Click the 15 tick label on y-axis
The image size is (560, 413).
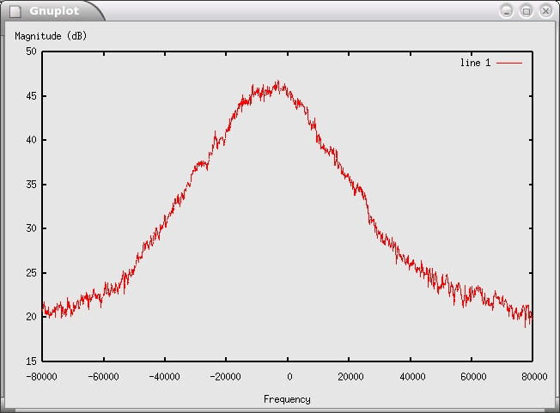(31, 361)
